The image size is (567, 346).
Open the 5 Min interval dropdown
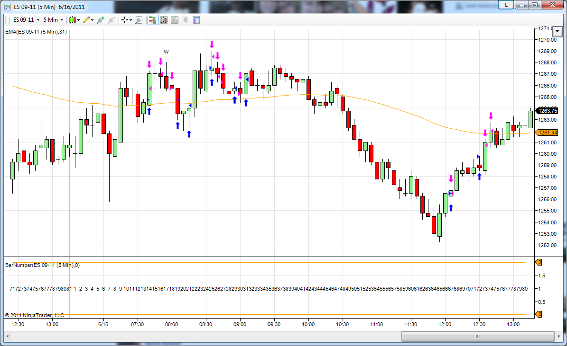[53, 20]
